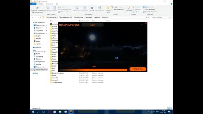Select the .tlauncher folder row
This screenshot has width=203, height=114.
tap(55, 78)
